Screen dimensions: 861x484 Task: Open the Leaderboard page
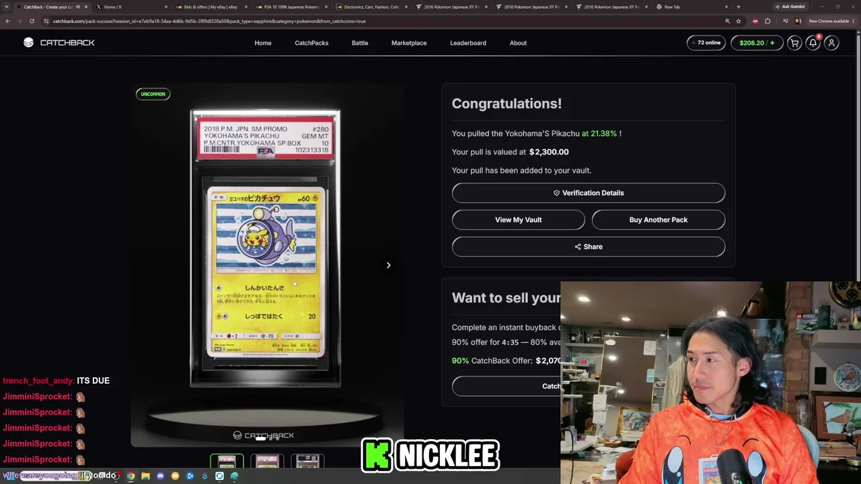(x=468, y=43)
